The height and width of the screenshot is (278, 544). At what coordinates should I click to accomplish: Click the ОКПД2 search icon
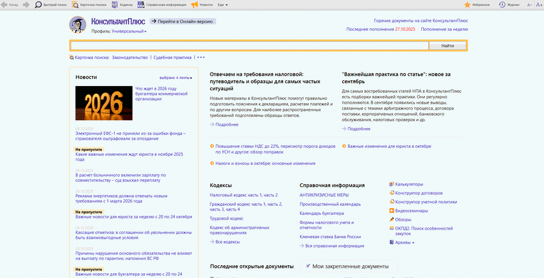coord(392,229)
